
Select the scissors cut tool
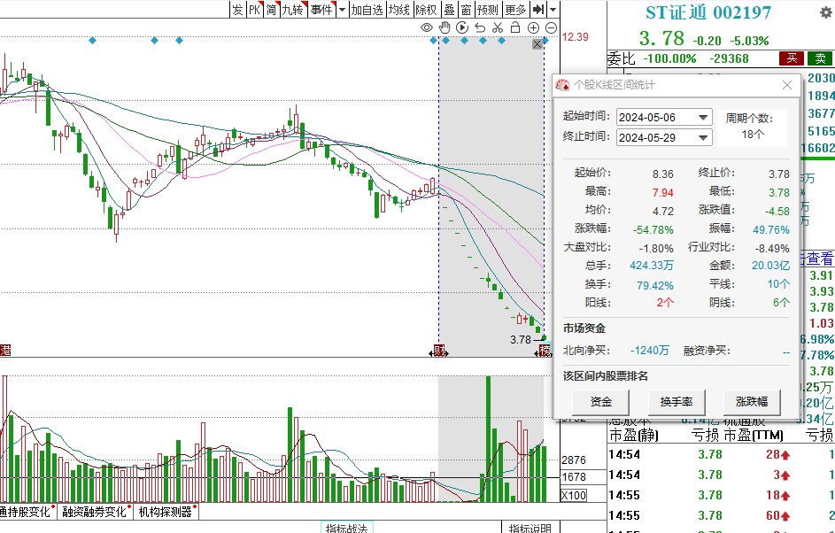(x=498, y=27)
